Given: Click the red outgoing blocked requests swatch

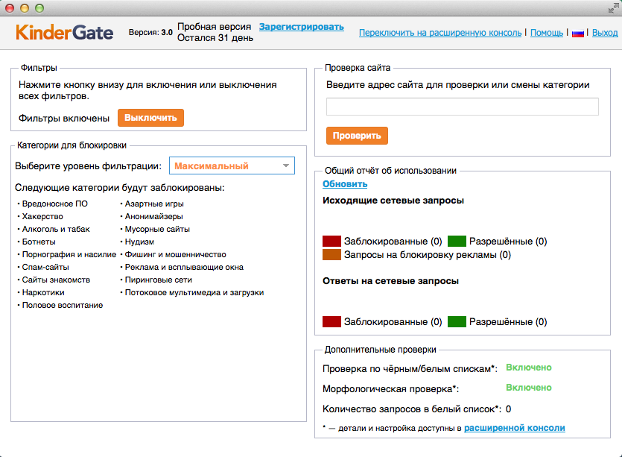Looking at the screenshot, I should 331,242.
